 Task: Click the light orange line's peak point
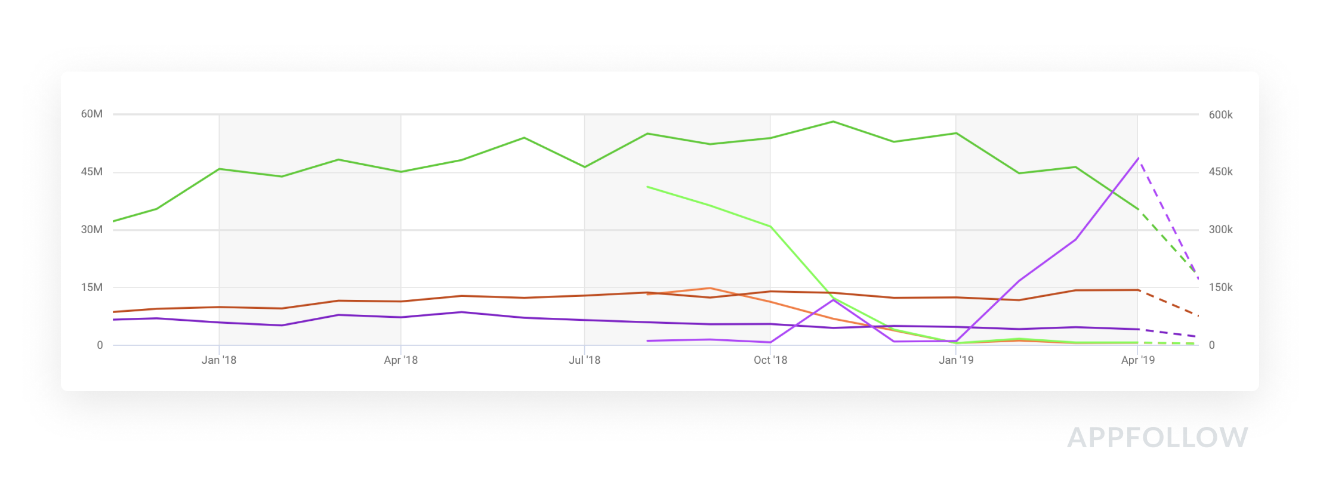710,288
